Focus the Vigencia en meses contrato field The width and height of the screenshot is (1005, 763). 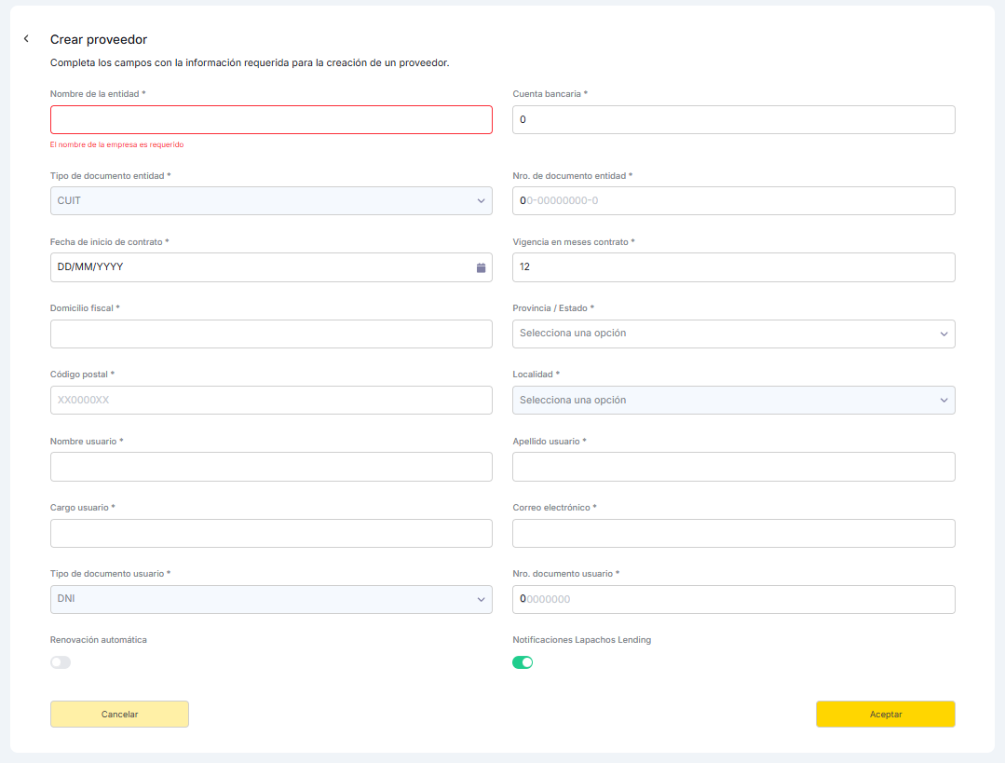(x=733, y=267)
